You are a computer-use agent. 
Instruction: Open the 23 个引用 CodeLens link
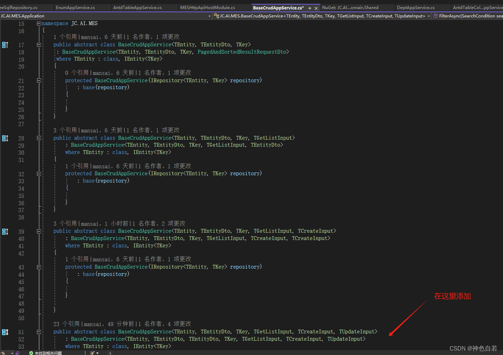point(63,324)
